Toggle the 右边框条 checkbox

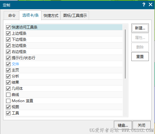8,52
